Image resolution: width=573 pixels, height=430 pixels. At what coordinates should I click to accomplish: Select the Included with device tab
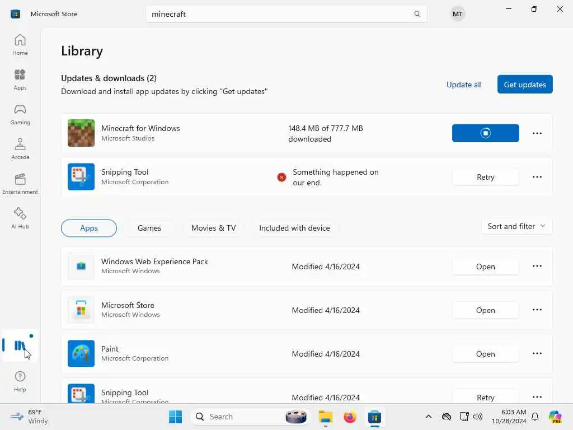[294, 228]
